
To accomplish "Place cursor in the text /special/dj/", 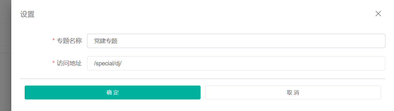I will (108, 64).
